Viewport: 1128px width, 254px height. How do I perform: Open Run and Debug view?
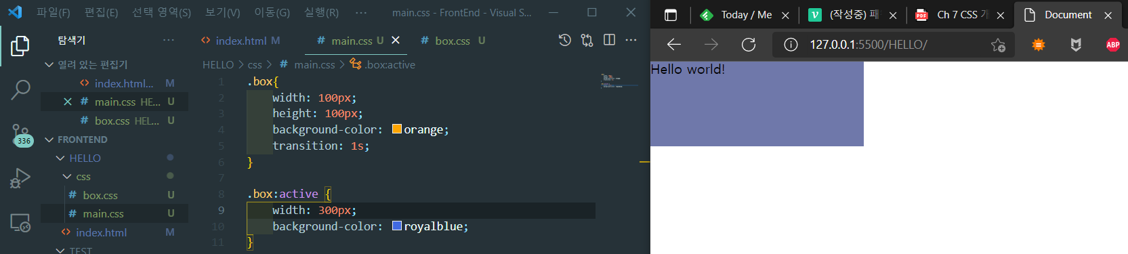coord(20,178)
